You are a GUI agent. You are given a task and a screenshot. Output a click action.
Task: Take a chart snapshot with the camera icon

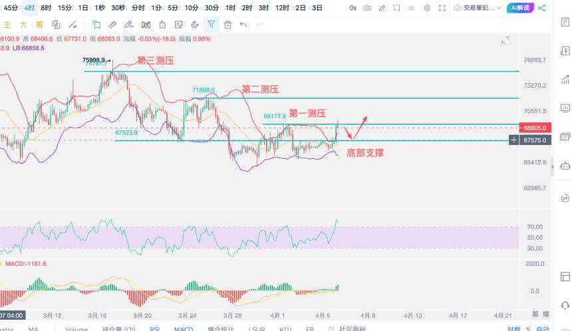point(367,8)
